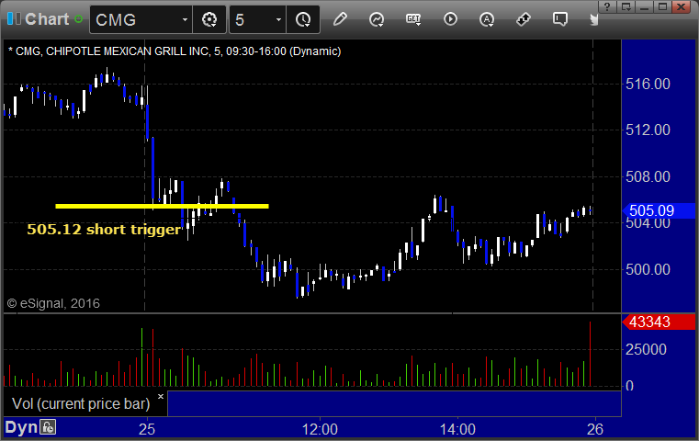Click the question mark help button
Screen dimensions: 699x441
click(608, 6)
